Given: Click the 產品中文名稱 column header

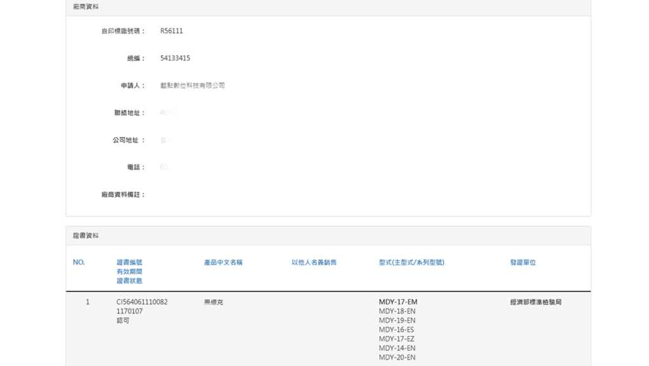Looking at the screenshot, I should point(223,263).
